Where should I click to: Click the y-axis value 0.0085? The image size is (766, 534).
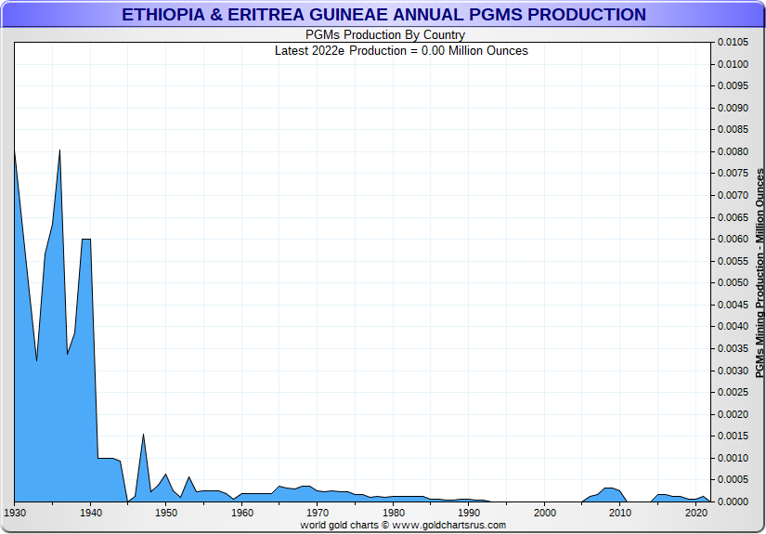[x=733, y=130]
